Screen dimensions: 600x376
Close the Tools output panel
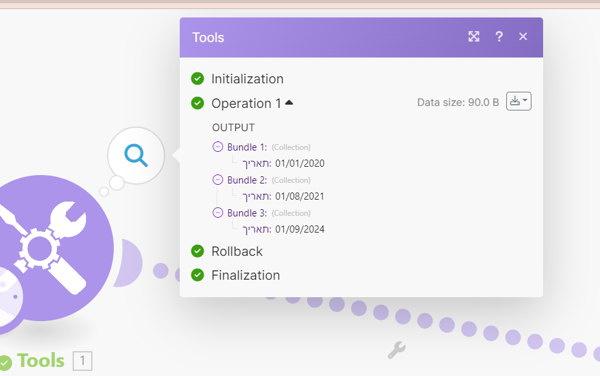click(x=523, y=37)
